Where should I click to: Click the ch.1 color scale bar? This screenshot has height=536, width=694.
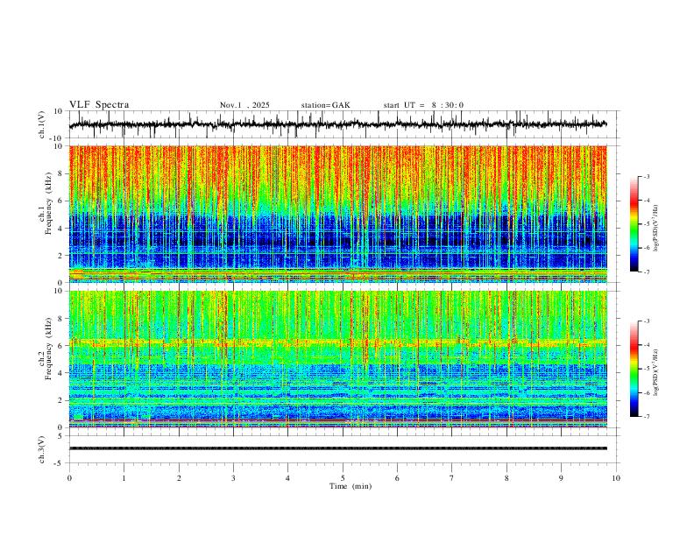point(634,224)
